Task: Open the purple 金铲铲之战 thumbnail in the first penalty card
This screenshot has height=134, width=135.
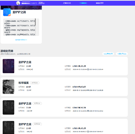Action: point(9,66)
